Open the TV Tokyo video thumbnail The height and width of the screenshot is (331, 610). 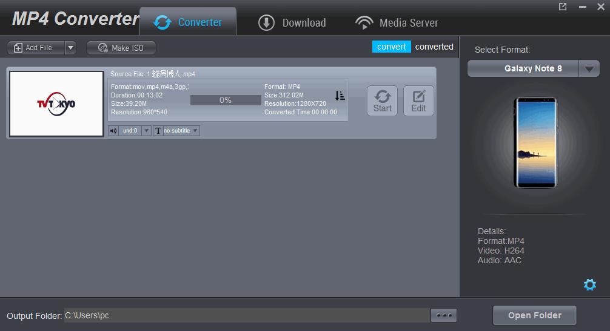click(56, 103)
